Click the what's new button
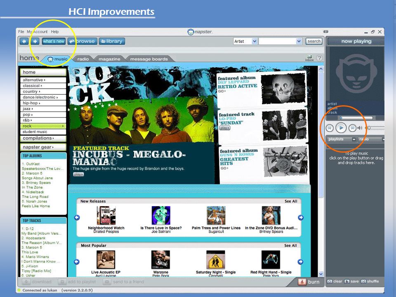This screenshot has height=297, width=396. 54,41
